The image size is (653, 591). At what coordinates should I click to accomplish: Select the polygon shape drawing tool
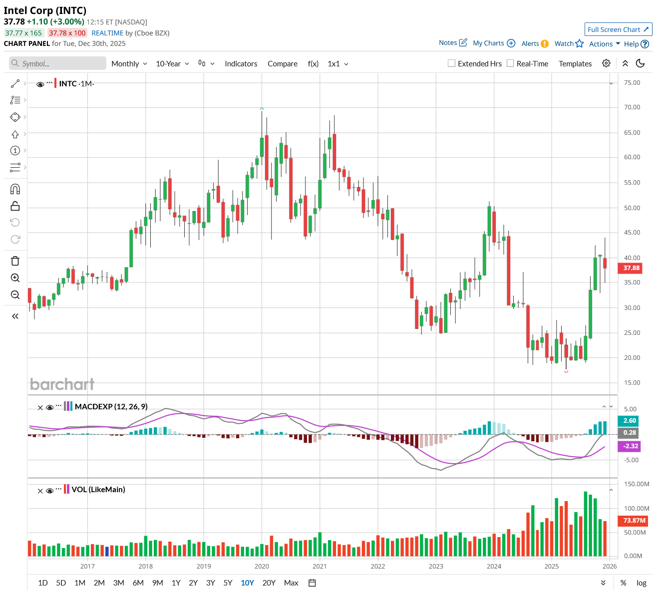click(15, 117)
